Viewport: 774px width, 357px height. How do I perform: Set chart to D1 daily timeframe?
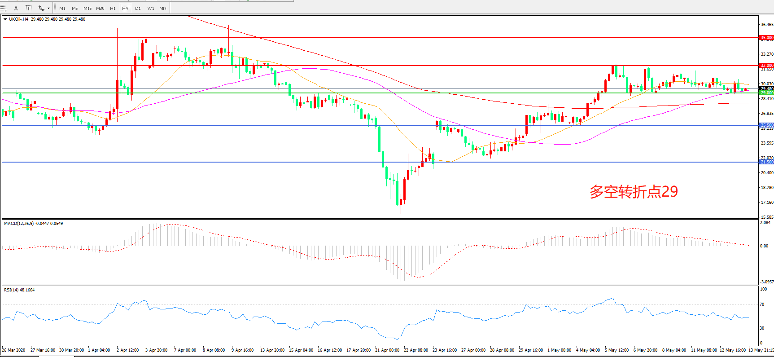pos(138,8)
